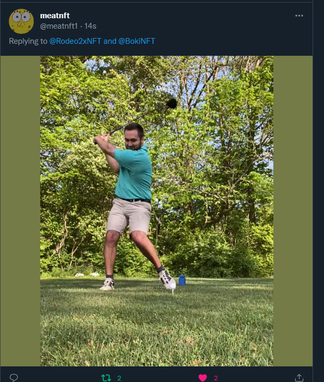Click the reply speech bubble icon
This screenshot has width=324, height=382.
(x=14, y=378)
